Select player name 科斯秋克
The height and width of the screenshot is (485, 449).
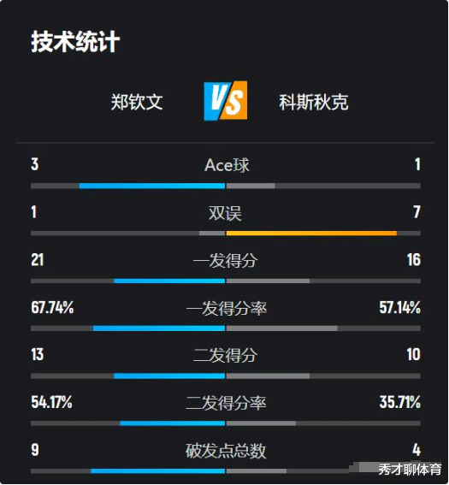(x=314, y=102)
